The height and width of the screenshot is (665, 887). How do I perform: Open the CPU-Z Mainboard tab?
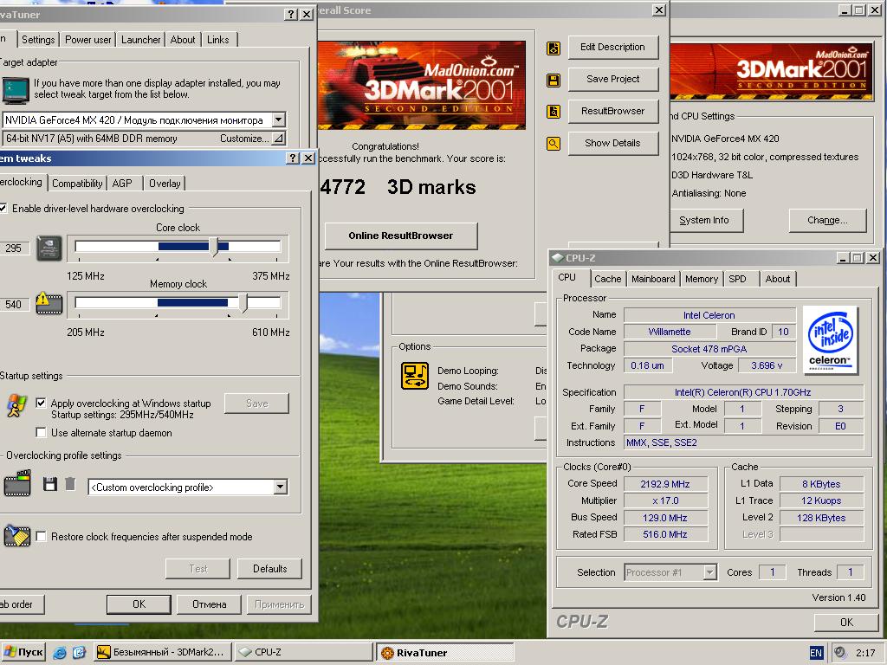653,279
